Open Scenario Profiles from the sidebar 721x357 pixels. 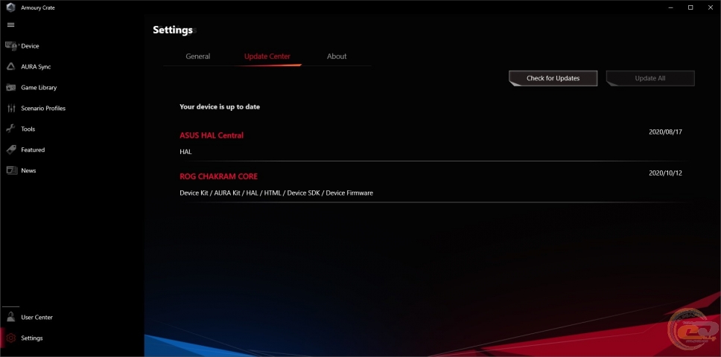point(43,109)
